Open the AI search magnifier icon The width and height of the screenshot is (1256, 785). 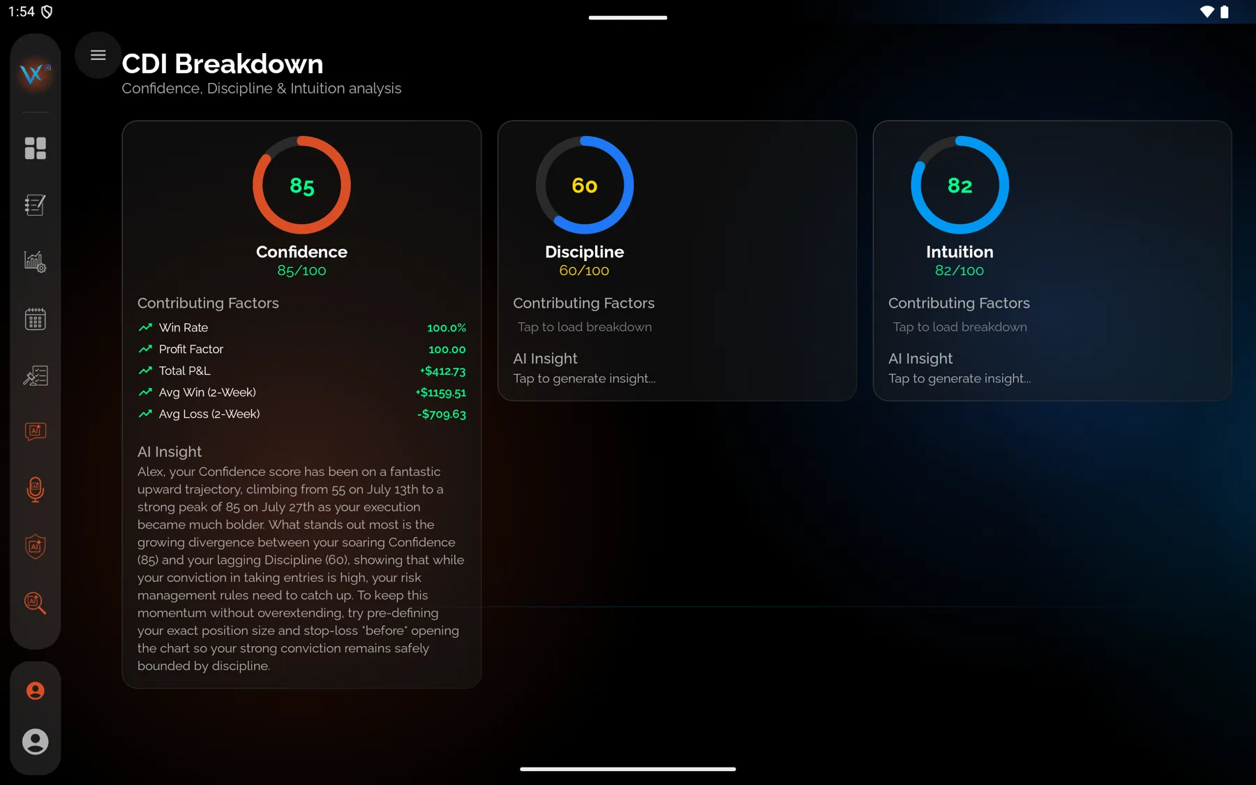pos(35,603)
